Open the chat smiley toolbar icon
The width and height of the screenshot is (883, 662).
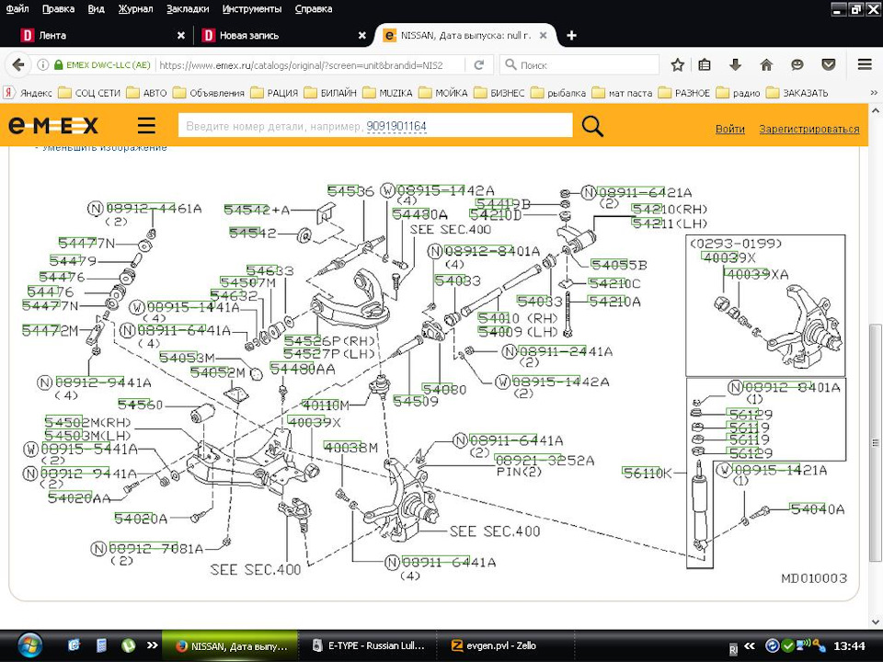pyautogui.click(x=797, y=64)
